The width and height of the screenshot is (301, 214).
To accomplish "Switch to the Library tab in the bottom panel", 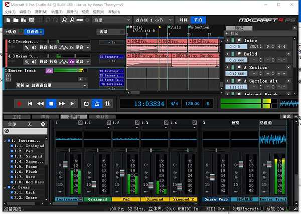I will (x=102, y=117).
